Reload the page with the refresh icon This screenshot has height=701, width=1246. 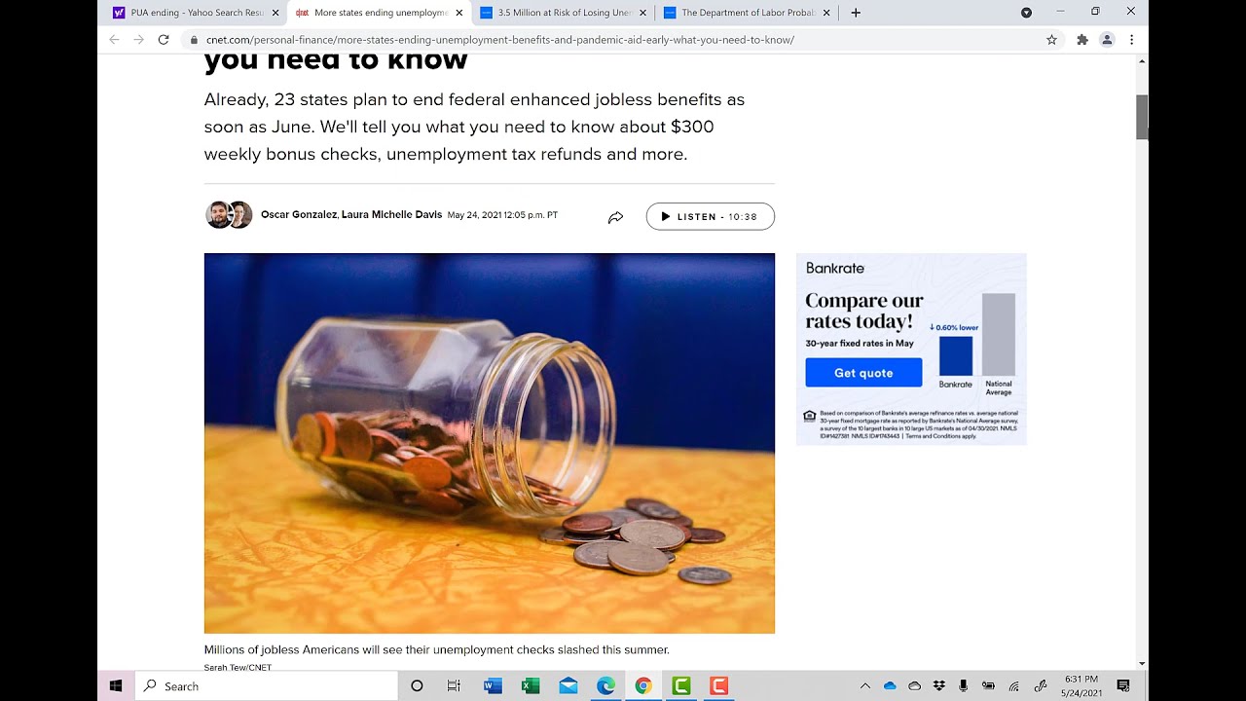point(164,40)
